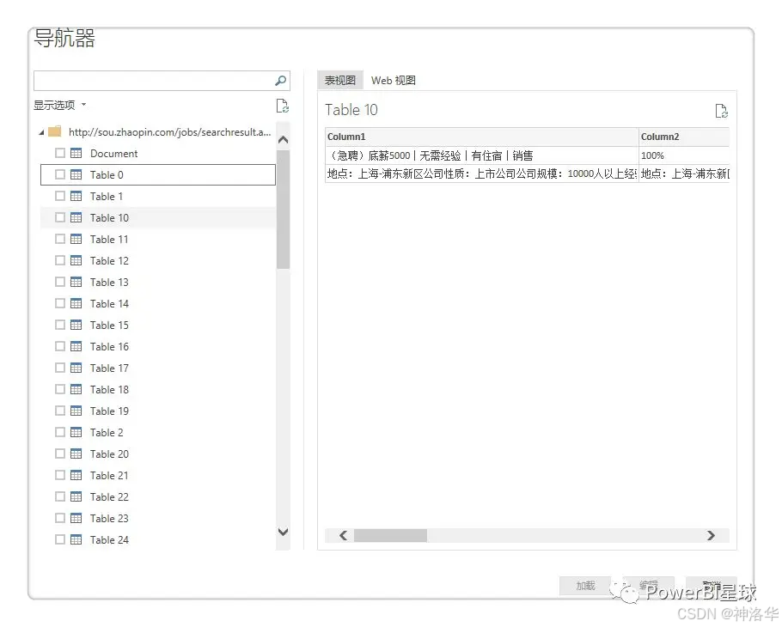Click the Table 18 grid icon

76,389
